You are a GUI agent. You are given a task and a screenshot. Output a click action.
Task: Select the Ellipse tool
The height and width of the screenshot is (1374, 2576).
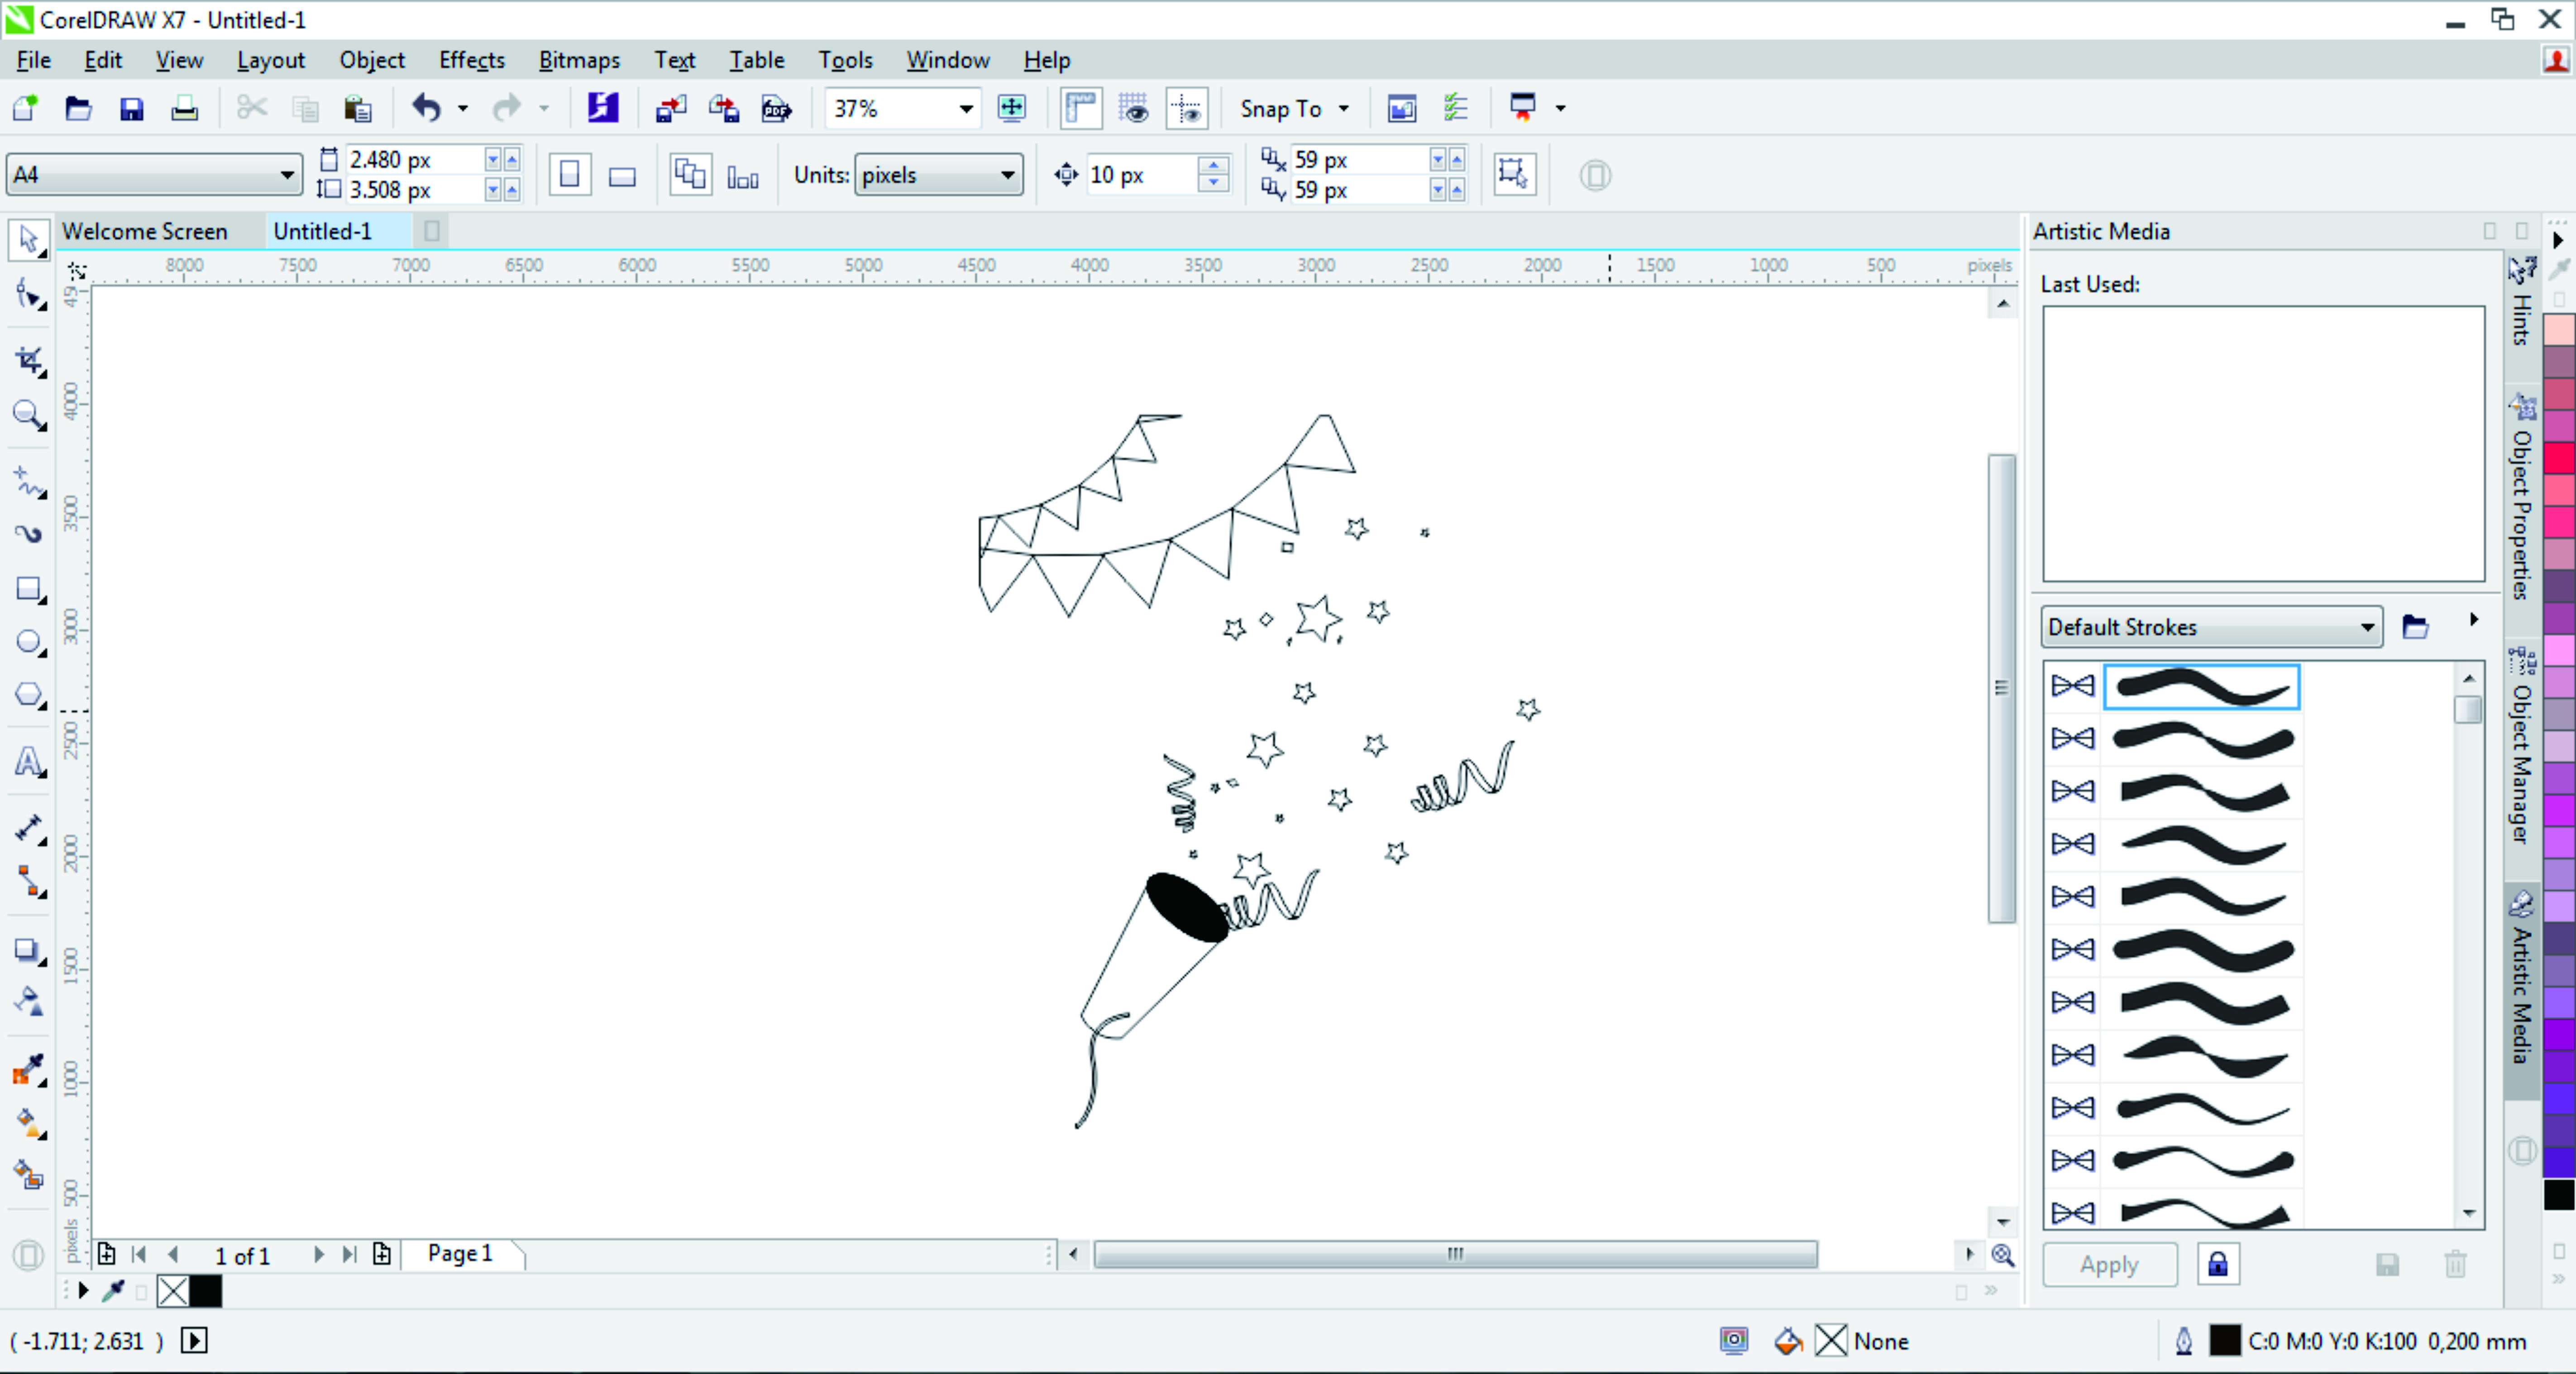click(x=28, y=642)
